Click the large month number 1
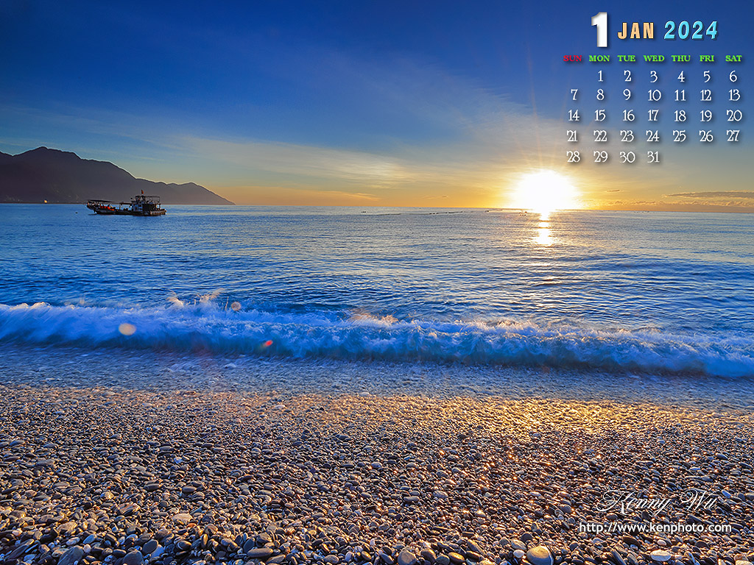 pyautogui.click(x=599, y=29)
